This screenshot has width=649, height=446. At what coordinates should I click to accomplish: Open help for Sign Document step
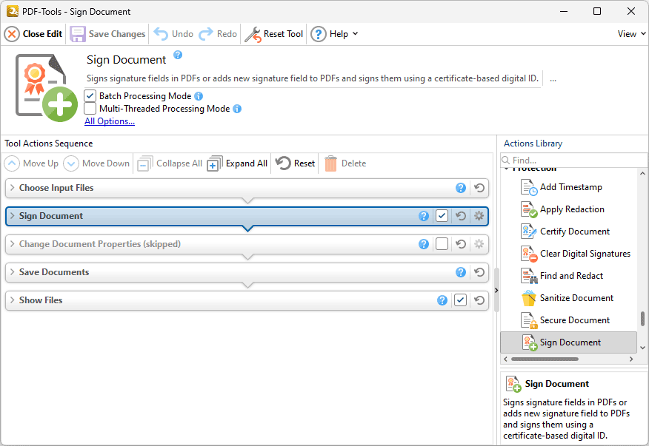[x=424, y=216]
